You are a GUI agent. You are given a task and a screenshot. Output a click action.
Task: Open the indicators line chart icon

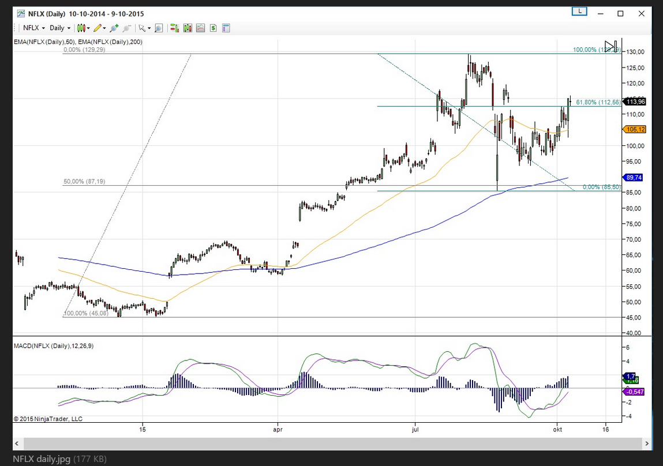point(200,28)
